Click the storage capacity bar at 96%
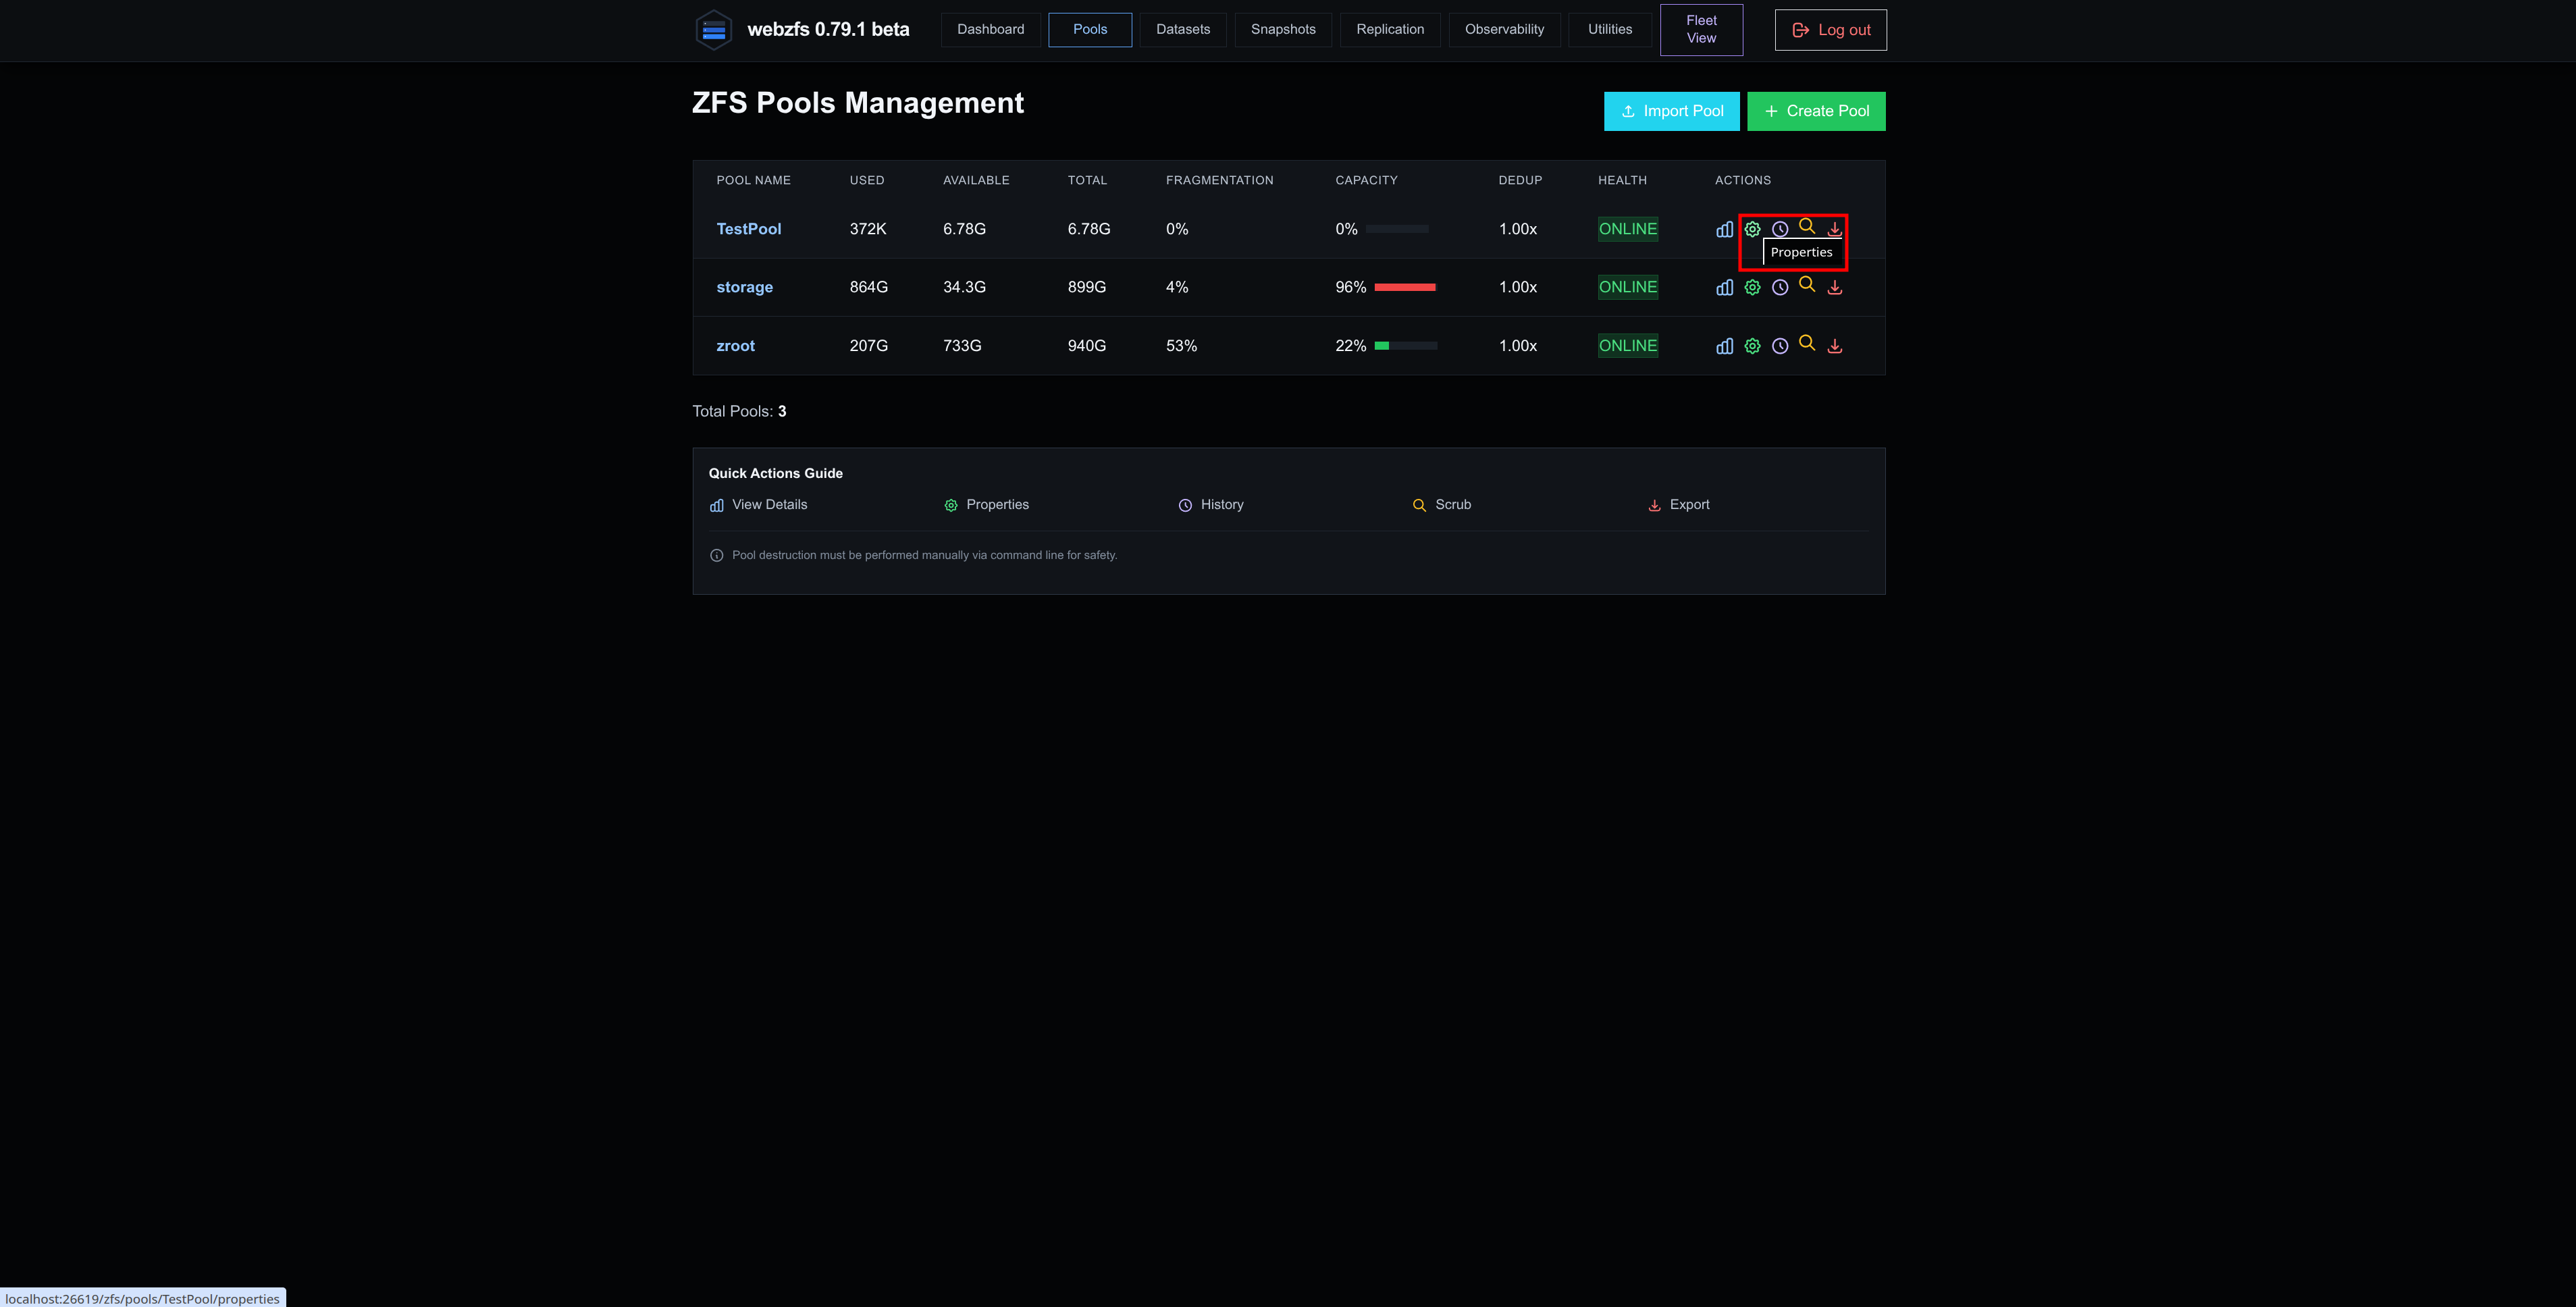2576x1307 pixels. coord(1405,287)
